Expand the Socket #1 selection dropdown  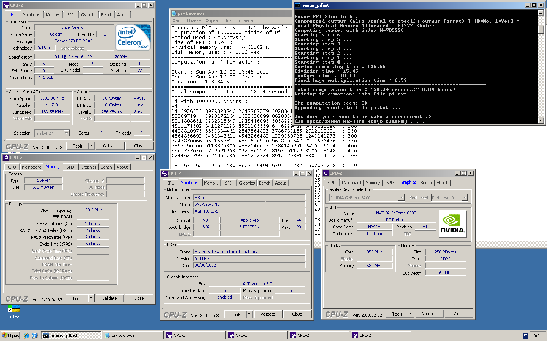pyautogui.click(x=66, y=133)
